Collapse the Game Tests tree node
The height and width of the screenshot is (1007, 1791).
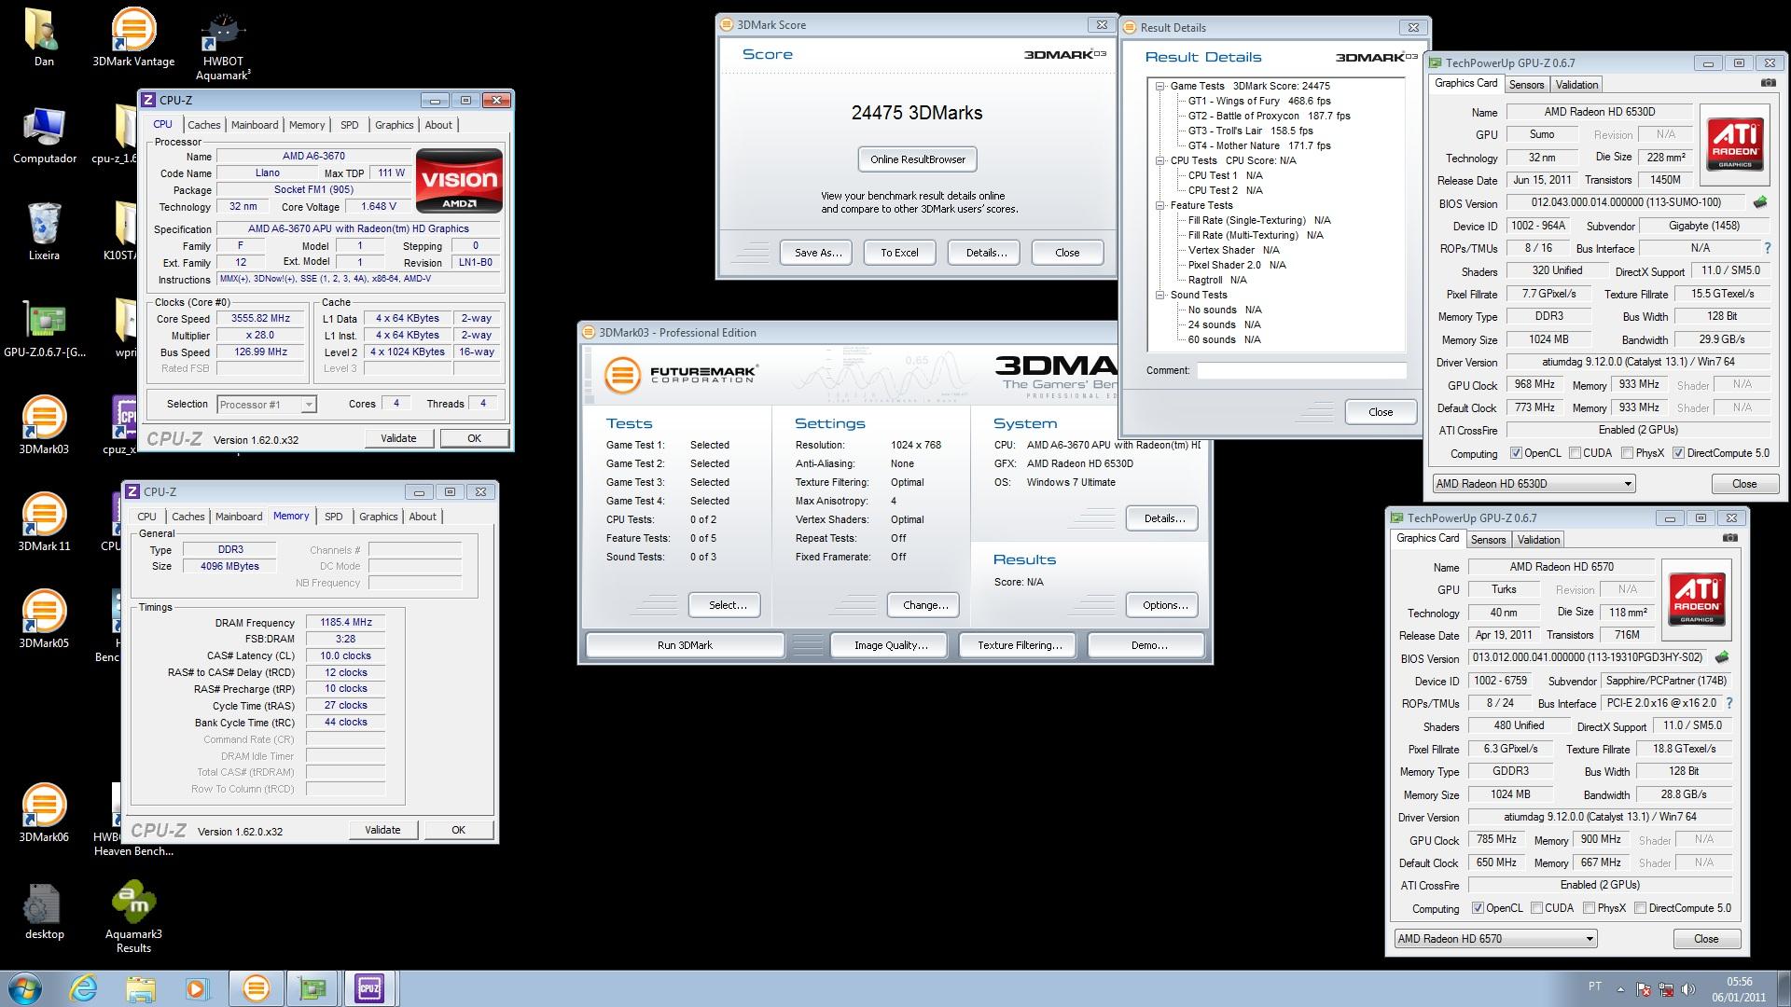click(1160, 86)
